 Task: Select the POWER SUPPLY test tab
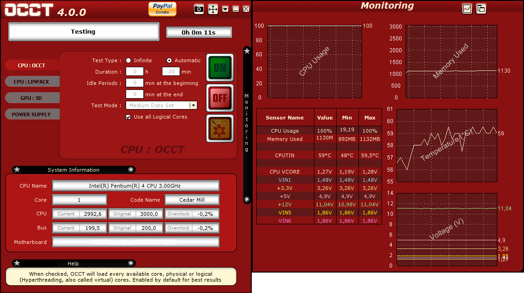coord(32,114)
